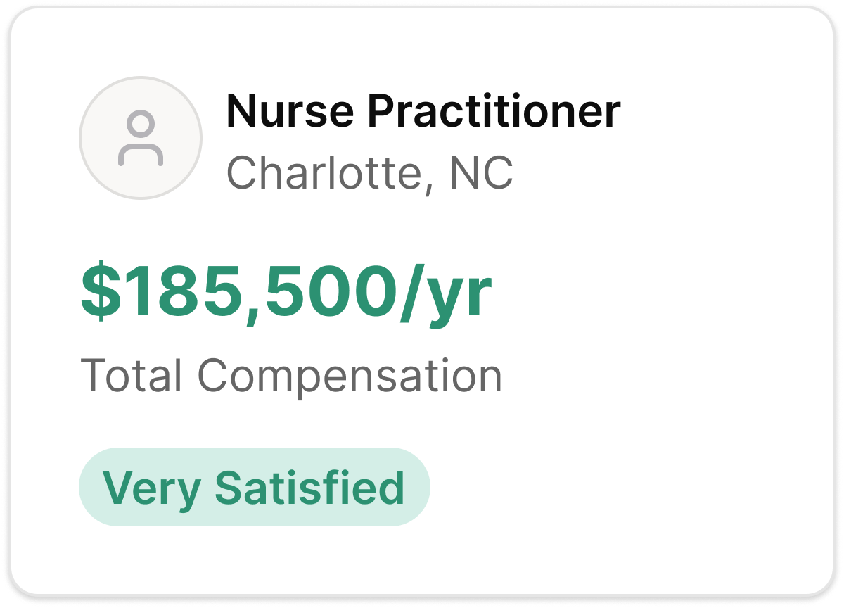Click the word Satisfied in the satisfaction tag
The image size is (844, 608).
pyautogui.click(x=310, y=487)
